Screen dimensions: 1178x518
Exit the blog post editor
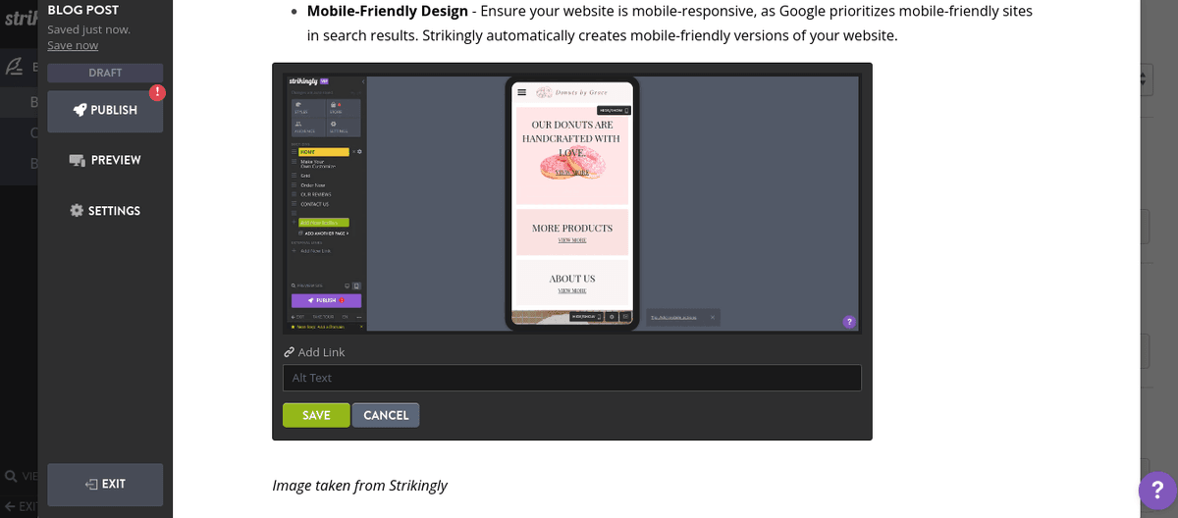pyautogui.click(x=105, y=484)
